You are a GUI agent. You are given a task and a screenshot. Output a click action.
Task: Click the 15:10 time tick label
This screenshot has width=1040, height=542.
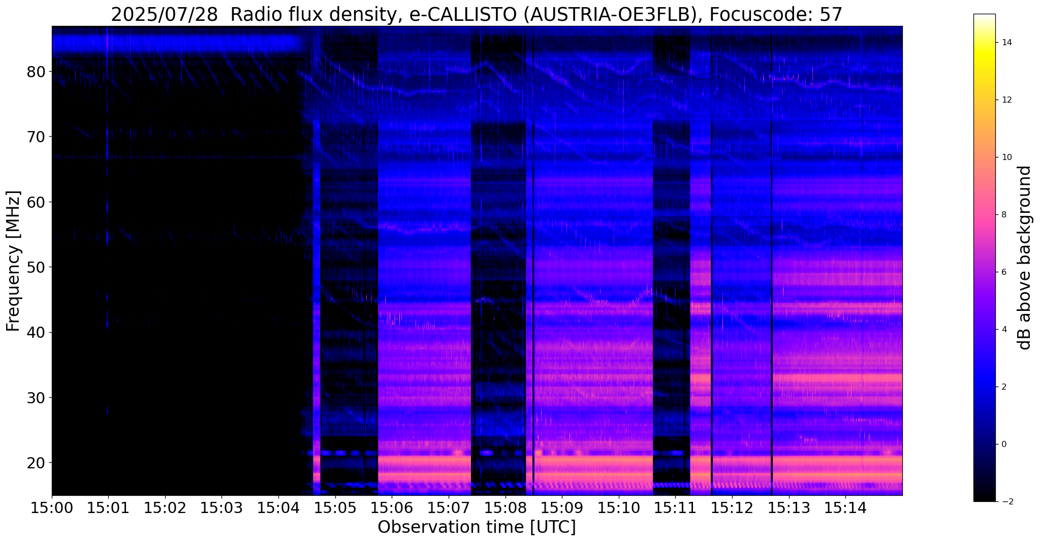pyautogui.click(x=619, y=508)
